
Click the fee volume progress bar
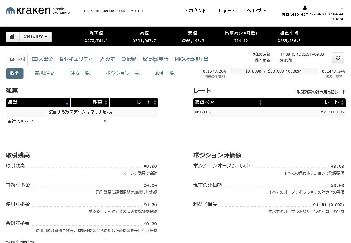(x=274, y=71)
